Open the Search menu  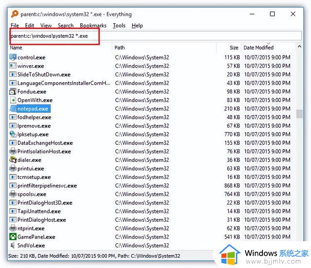pyautogui.click(x=66, y=25)
